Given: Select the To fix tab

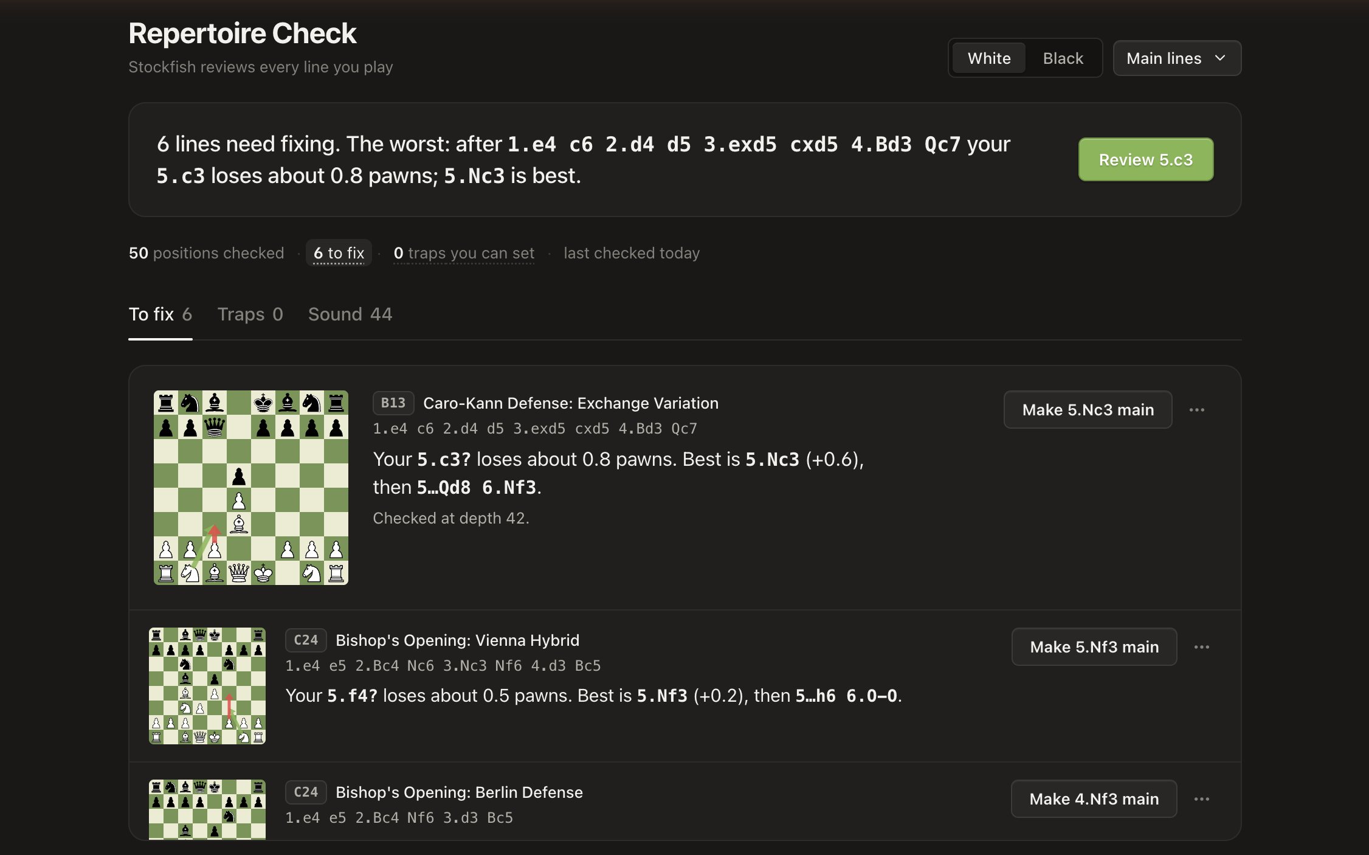Looking at the screenshot, I should click(160, 314).
